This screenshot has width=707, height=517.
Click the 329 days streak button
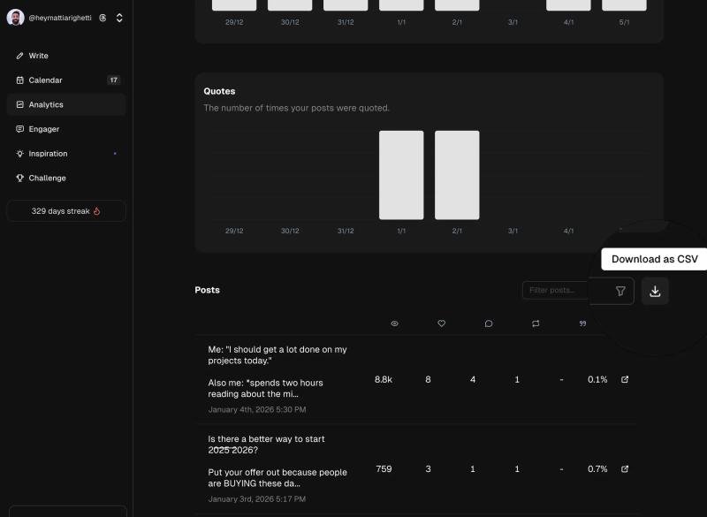(65, 210)
